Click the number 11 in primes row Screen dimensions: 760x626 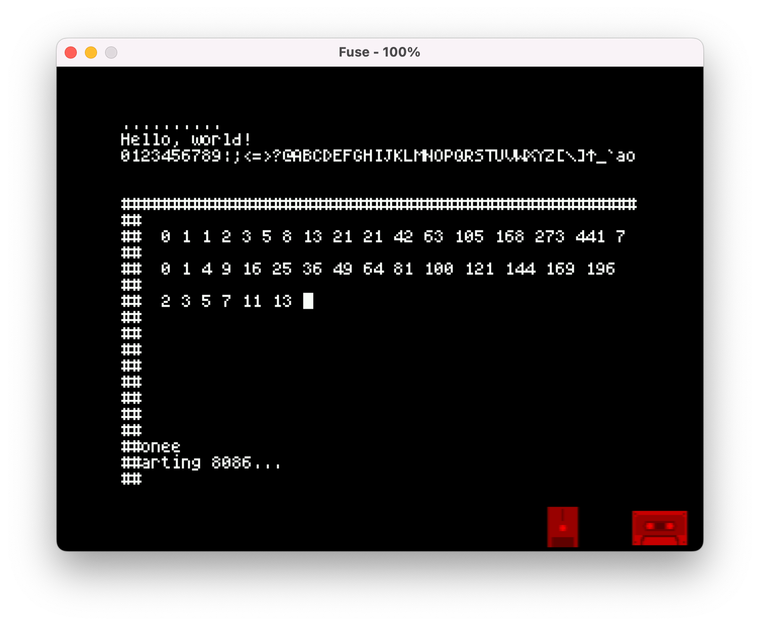(x=252, y=301)
